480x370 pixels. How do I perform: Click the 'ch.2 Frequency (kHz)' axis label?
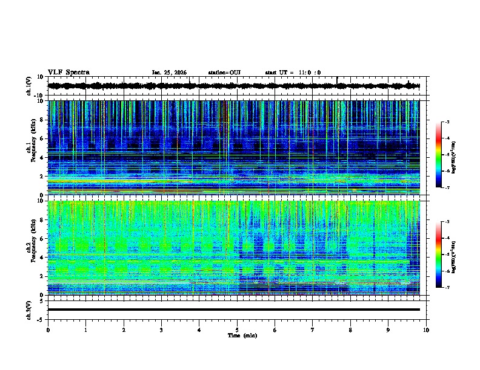pyautogui.click(x=32, y=248)
